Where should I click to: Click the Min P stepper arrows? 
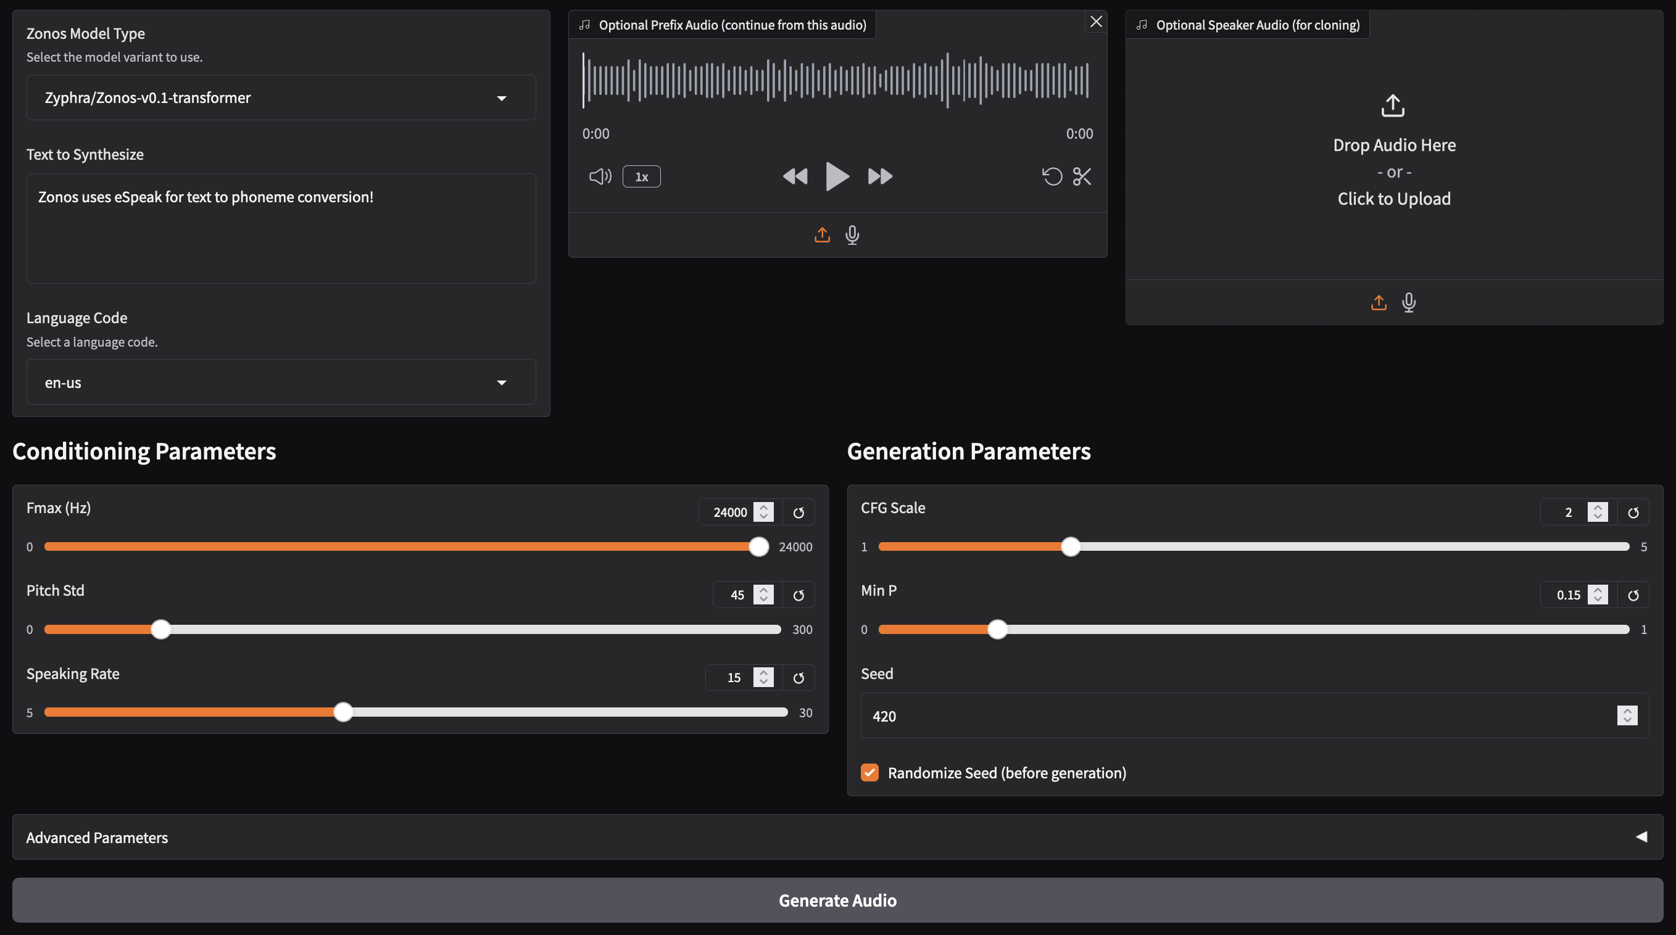(1598, 595)
